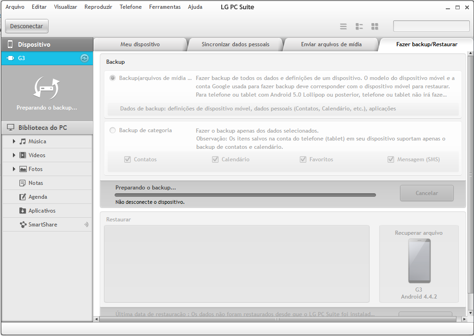Click the G3 USB connection icon

[10, 58]
